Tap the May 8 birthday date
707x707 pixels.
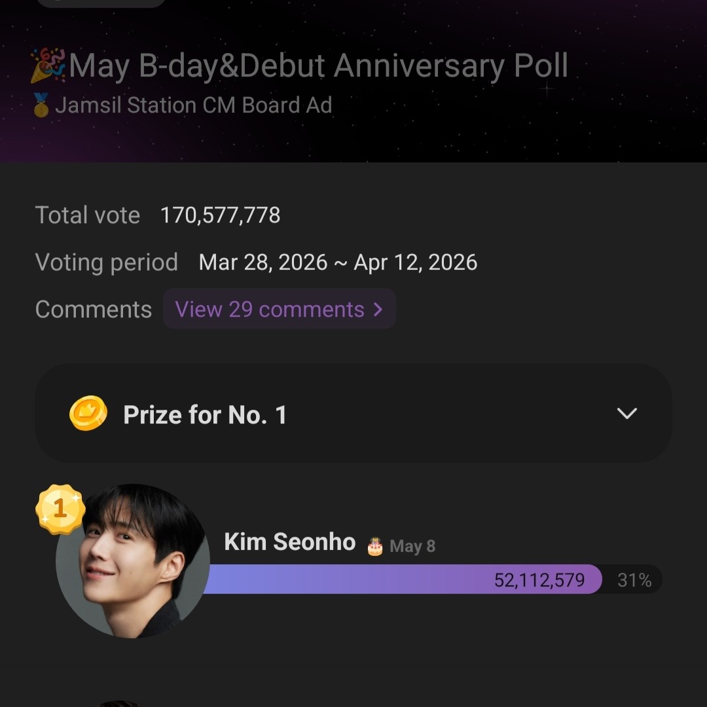point(412,546)
